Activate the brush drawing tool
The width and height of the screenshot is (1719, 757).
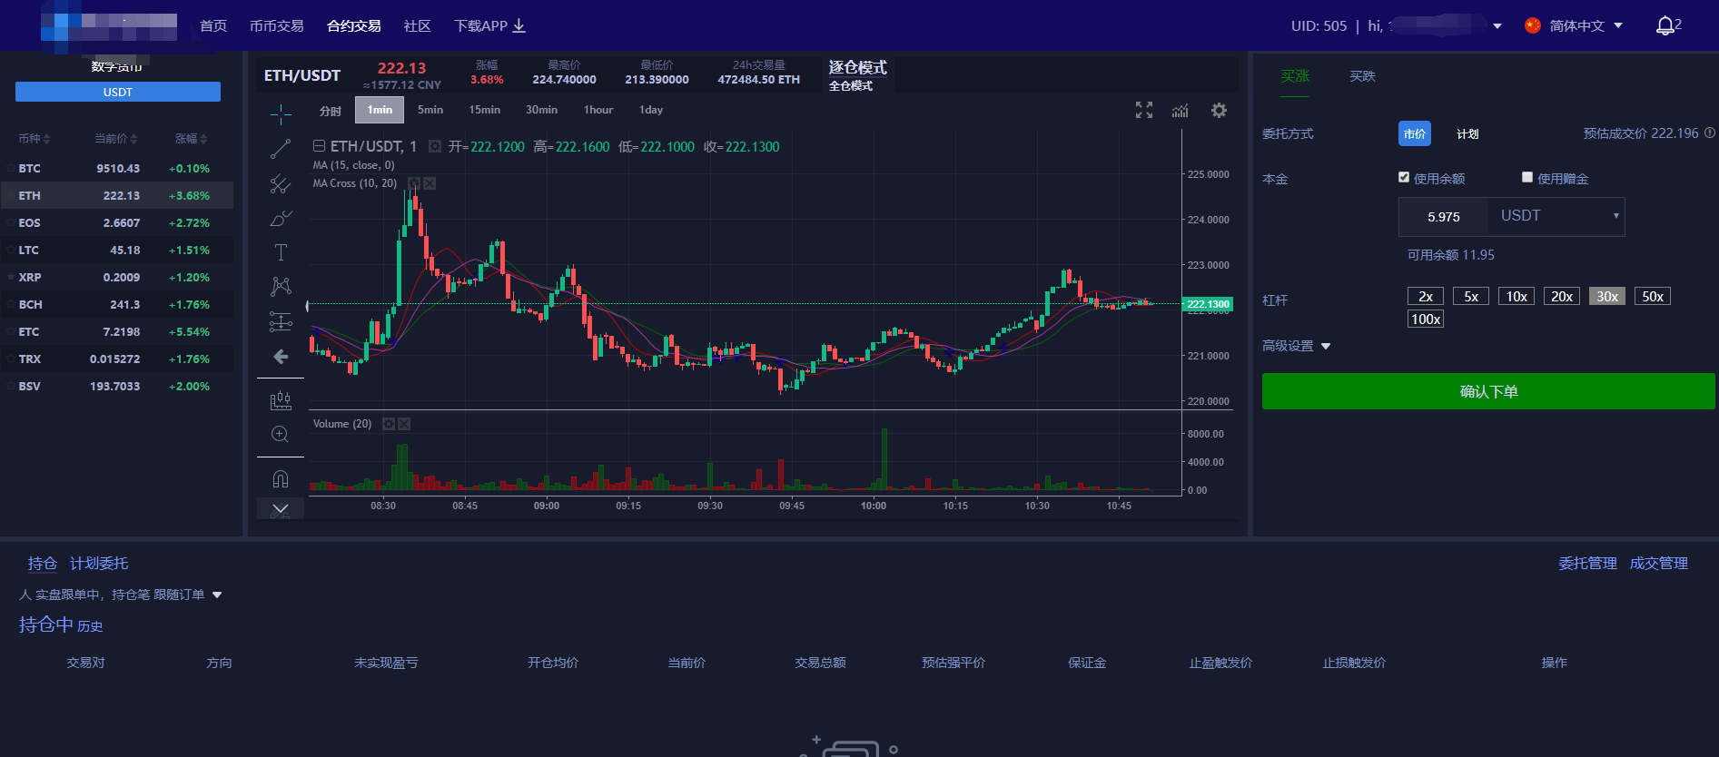point(281,219)
